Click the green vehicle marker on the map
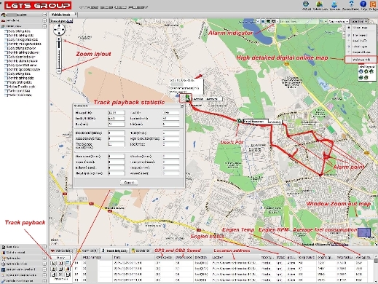 coord(187,98)
